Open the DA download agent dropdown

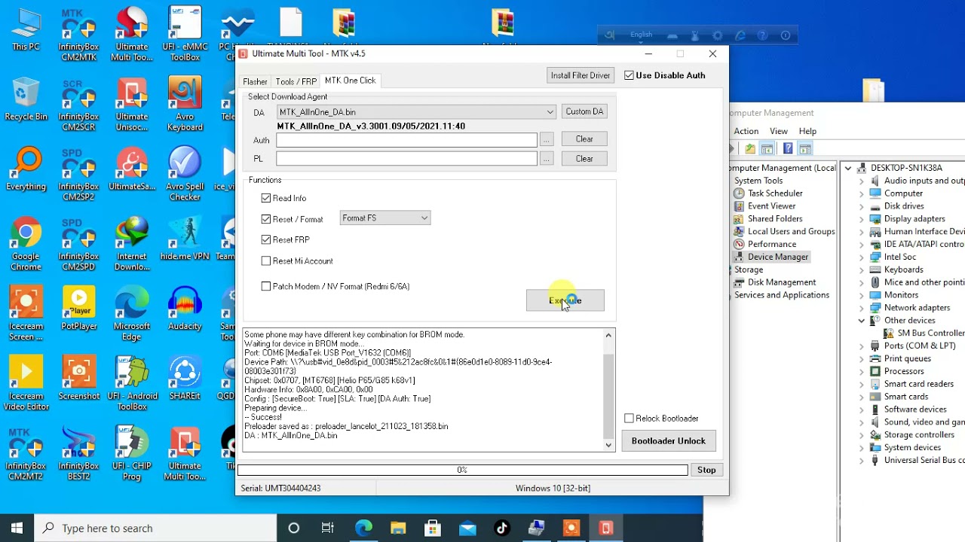pos(416,112)
